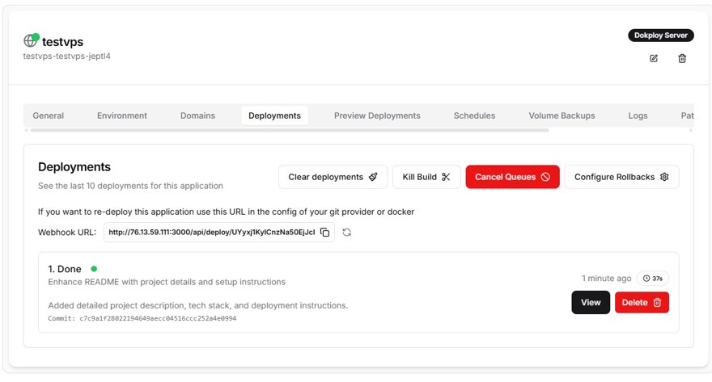Click the green Done status dot
This screenshot has width=712, height=382.
point(94,269)
